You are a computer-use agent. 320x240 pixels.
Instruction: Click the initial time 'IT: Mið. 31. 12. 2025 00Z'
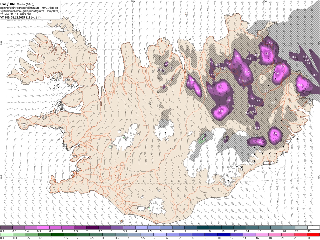tap(16, 14)
